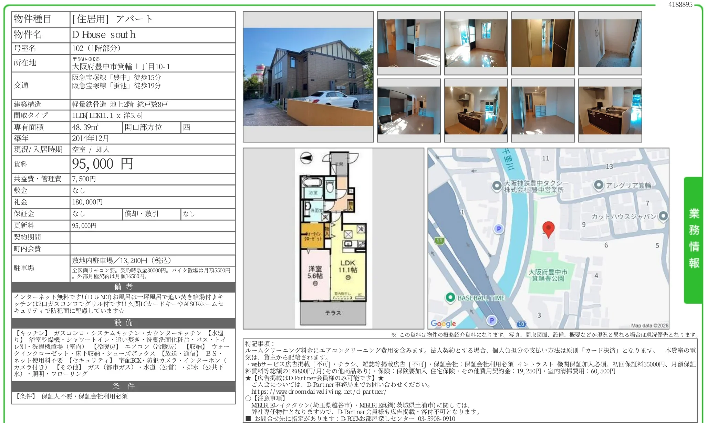
Task: Open the first interior photo in the bottom row
Action: point(409,110)
